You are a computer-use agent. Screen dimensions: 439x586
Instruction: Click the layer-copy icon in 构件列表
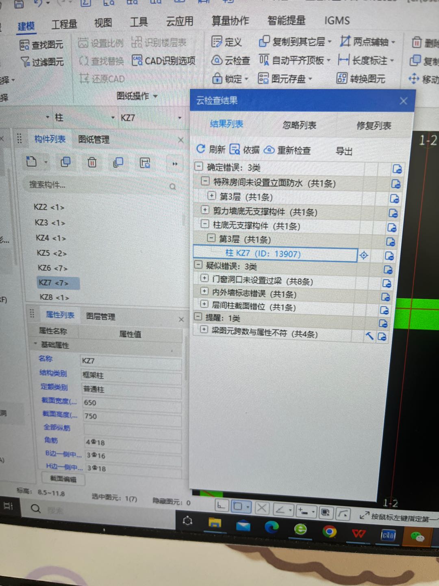click(x=118, y=162)
